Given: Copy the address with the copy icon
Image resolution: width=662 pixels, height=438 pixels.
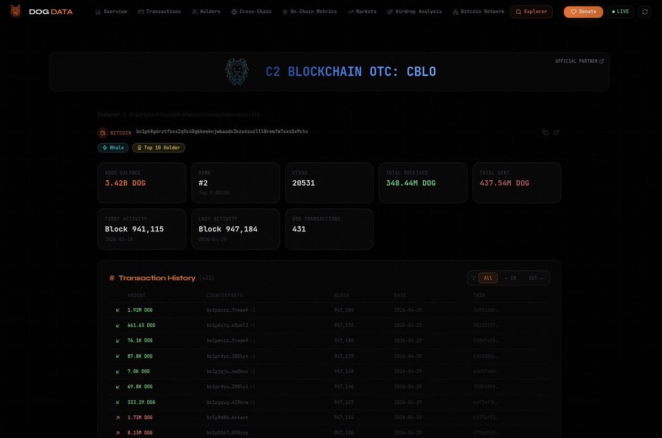Looking at the screenshot, I should [545, 132].
